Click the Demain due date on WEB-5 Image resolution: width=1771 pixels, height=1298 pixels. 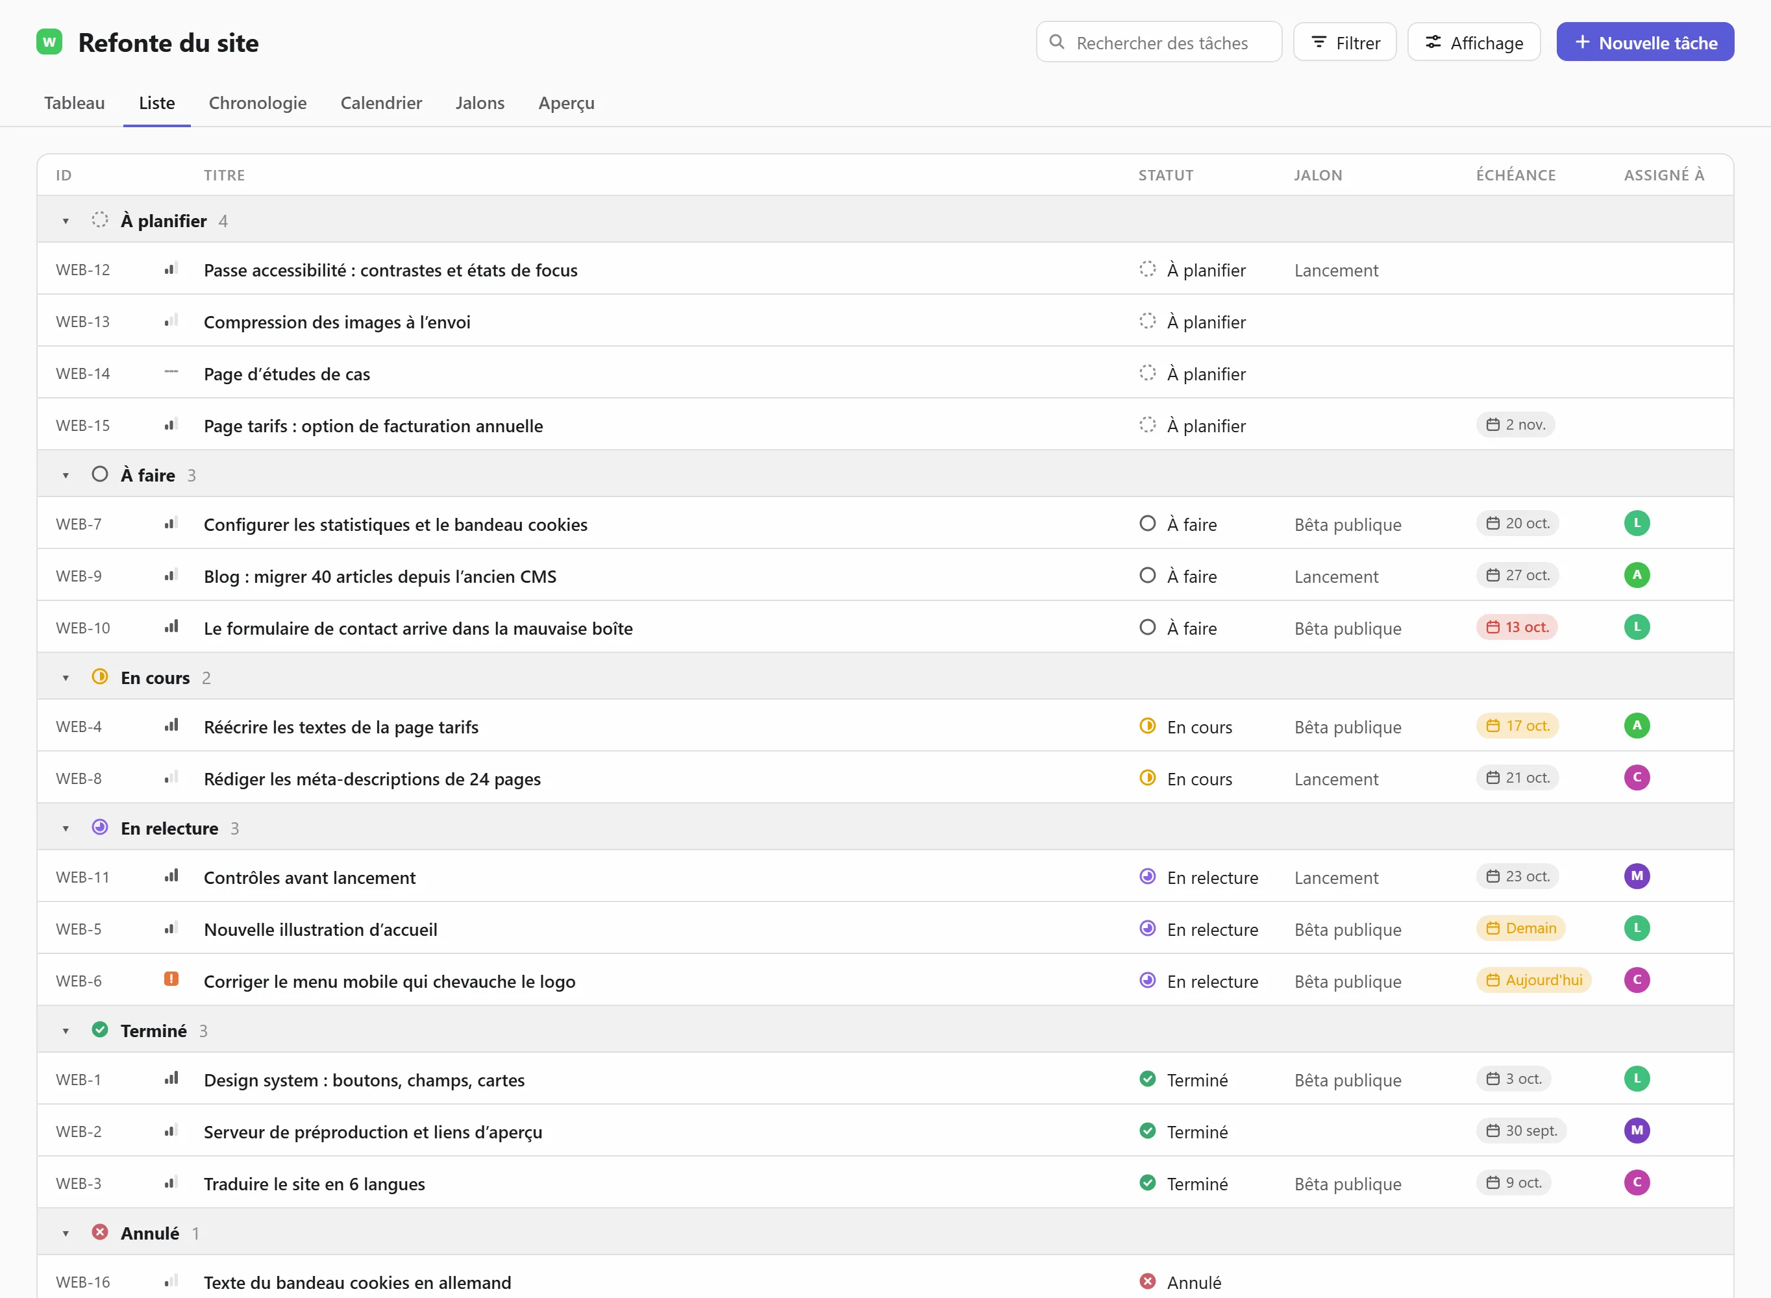1521,928
